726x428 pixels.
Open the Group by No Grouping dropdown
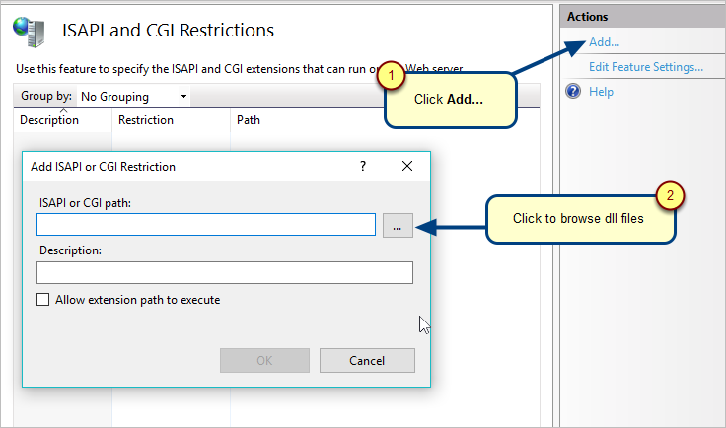(x=134, y=97)
